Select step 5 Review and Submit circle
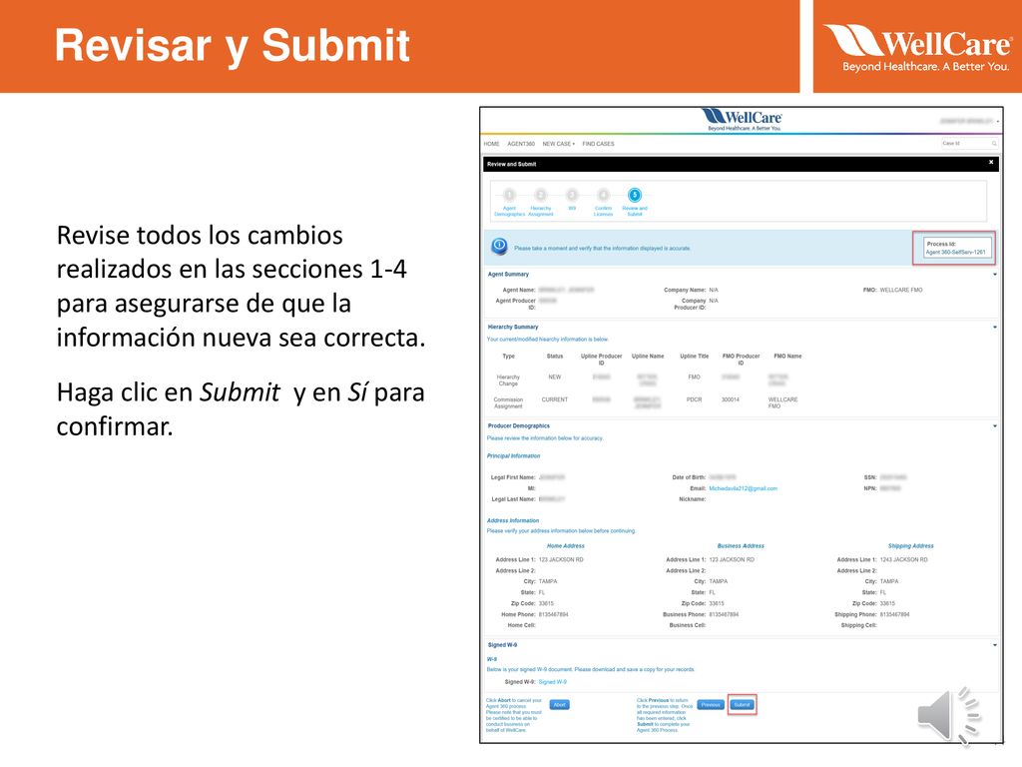This screenshot has height=767, width=1022. pyautogui.click(x=634, y=195)
